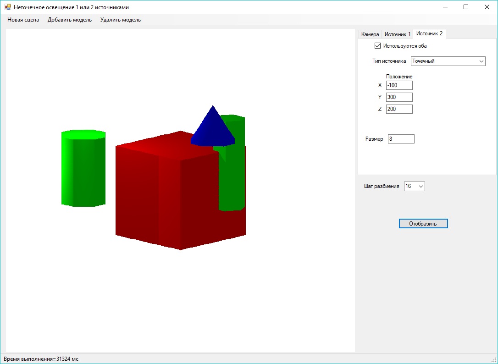Maximize the application window
Viewport: 498px width, 364px height.
click(466, 7)
